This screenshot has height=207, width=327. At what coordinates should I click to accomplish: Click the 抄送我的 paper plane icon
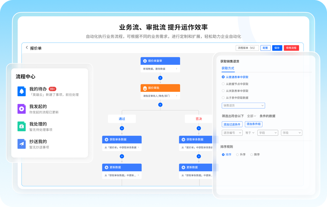pyautogui.click(x=21, y=143)
